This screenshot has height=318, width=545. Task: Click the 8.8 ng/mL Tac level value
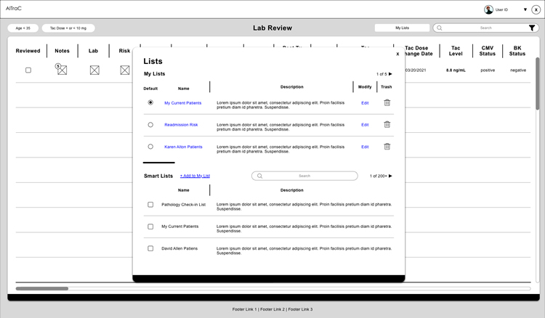456,70
